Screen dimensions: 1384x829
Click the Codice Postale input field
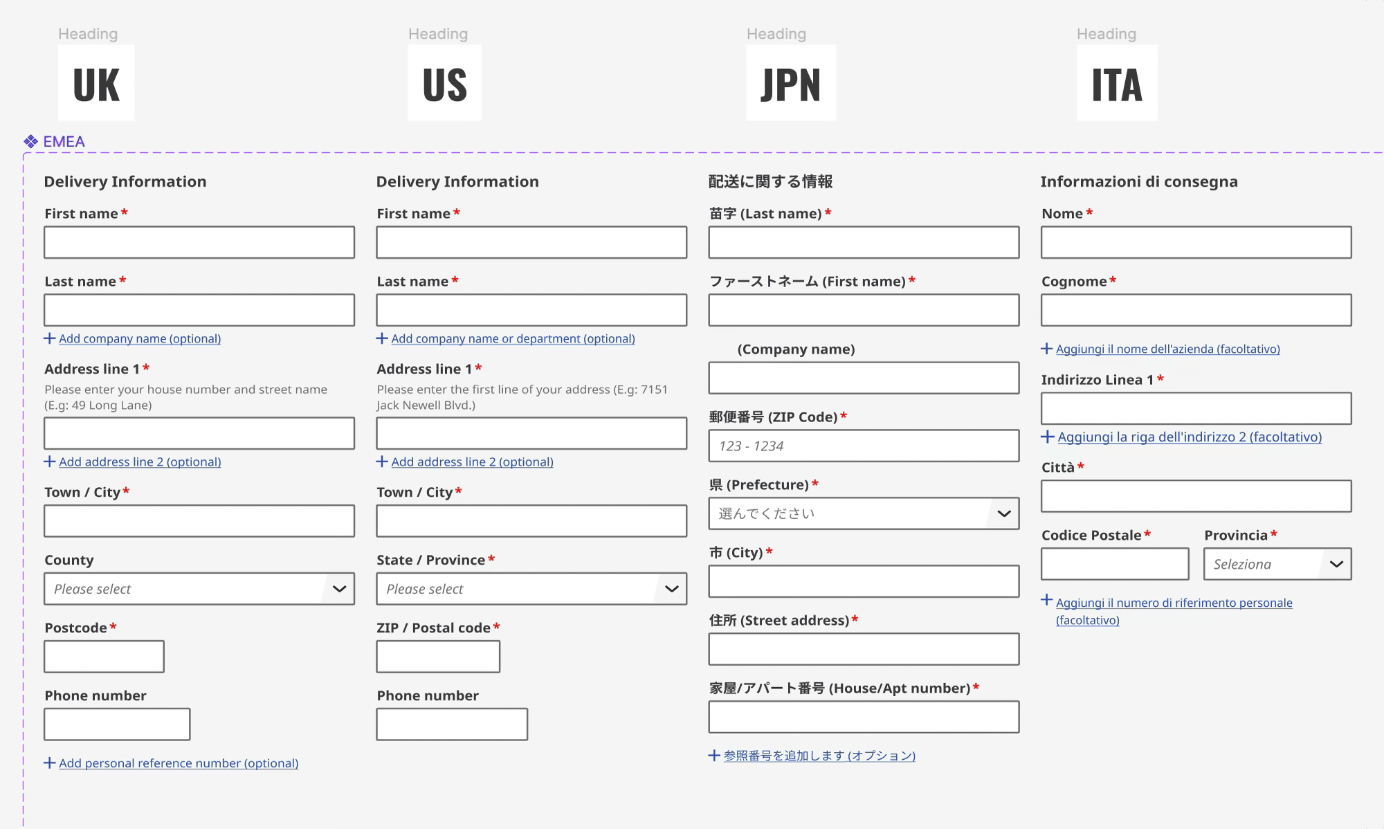(x=1114, y=564)
